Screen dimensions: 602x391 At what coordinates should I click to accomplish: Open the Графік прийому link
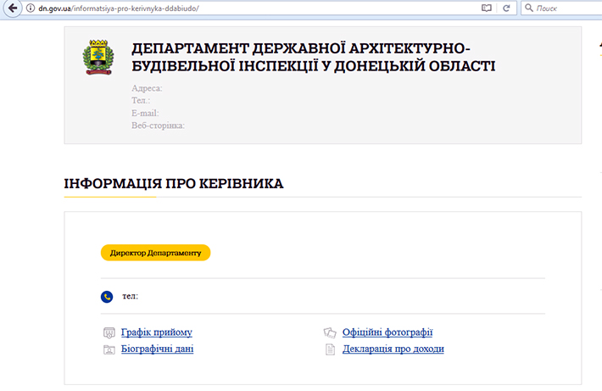coord(157,332)
